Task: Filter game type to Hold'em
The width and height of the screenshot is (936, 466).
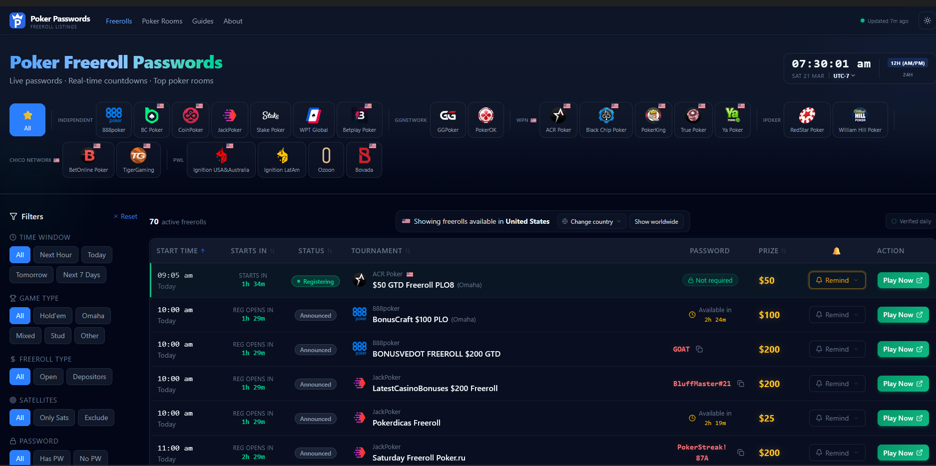Action: [x=53, y=316]
